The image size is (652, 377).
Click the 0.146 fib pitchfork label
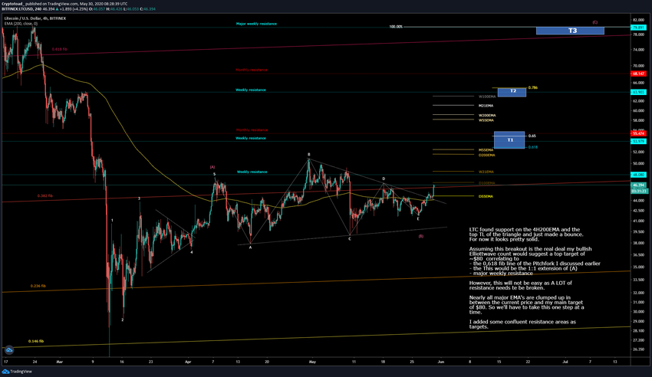[36, 341]
